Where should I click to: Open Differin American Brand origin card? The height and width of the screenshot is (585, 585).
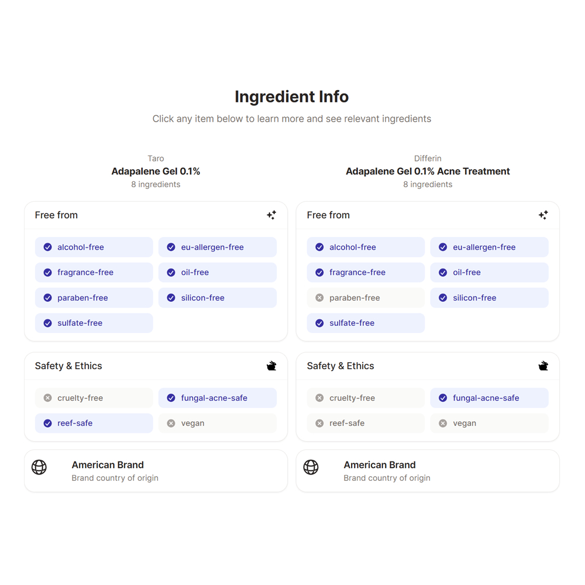[428, 471]
